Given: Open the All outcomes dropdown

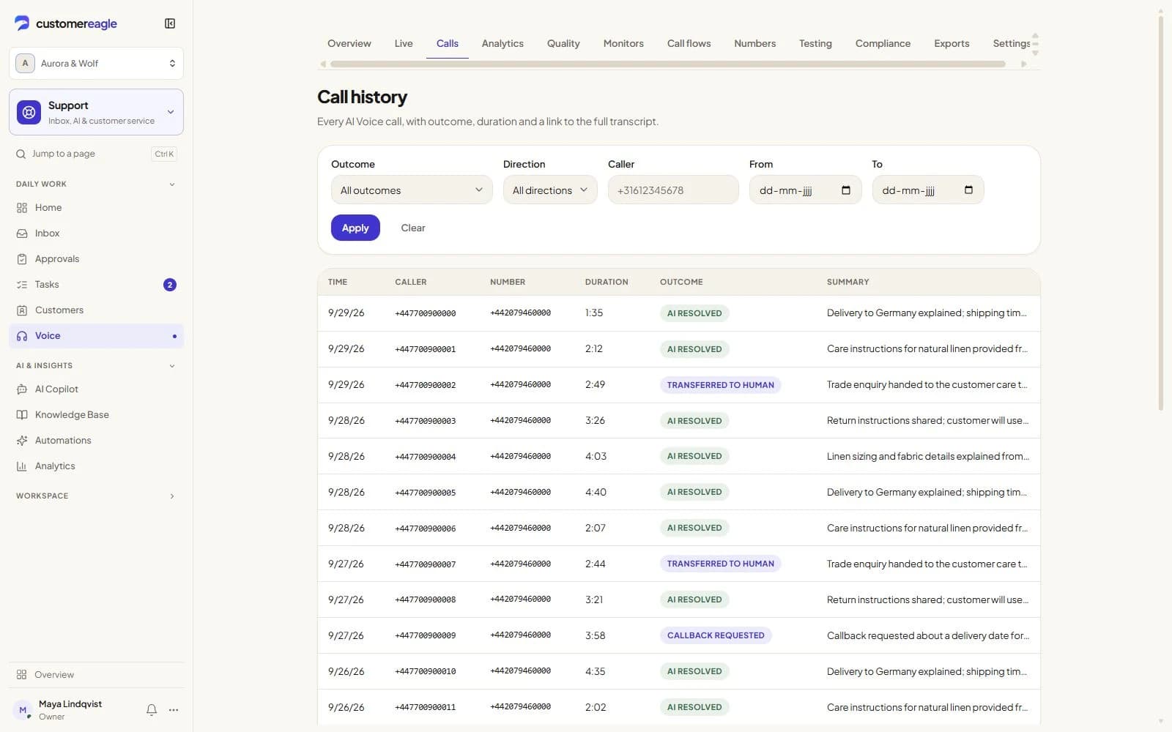Looking at the screenshot, I should pyautogui.click(x=412, y=190).
